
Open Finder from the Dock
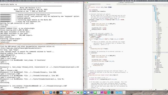click(44, 92)
